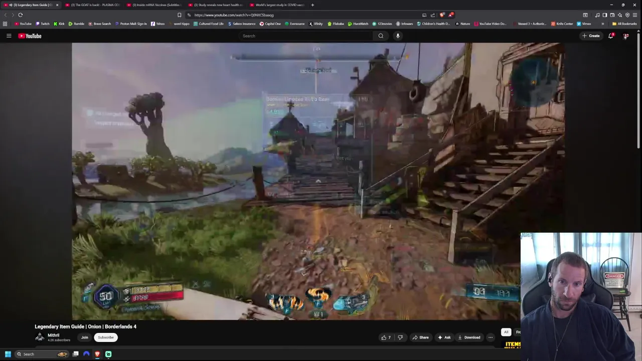Close the Legendary Item Guide tab
This screenshot has width=642, height=361.
(57, 5)
